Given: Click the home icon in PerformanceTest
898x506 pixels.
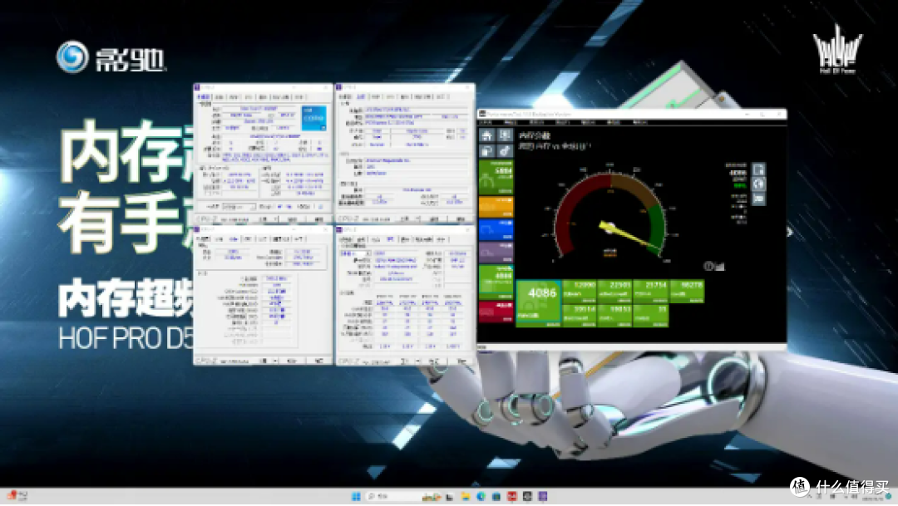Looking at the screenshot, I should tap(486, 135).
